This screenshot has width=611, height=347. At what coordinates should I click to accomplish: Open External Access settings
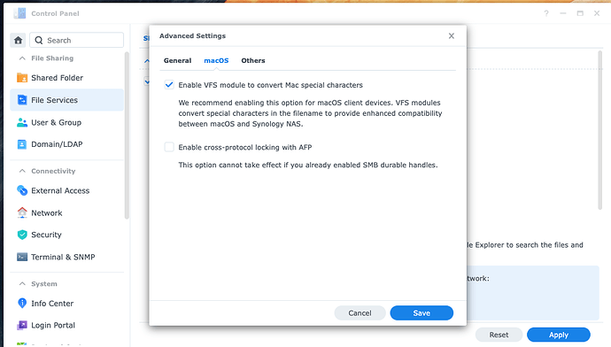(x=66, y=190)
